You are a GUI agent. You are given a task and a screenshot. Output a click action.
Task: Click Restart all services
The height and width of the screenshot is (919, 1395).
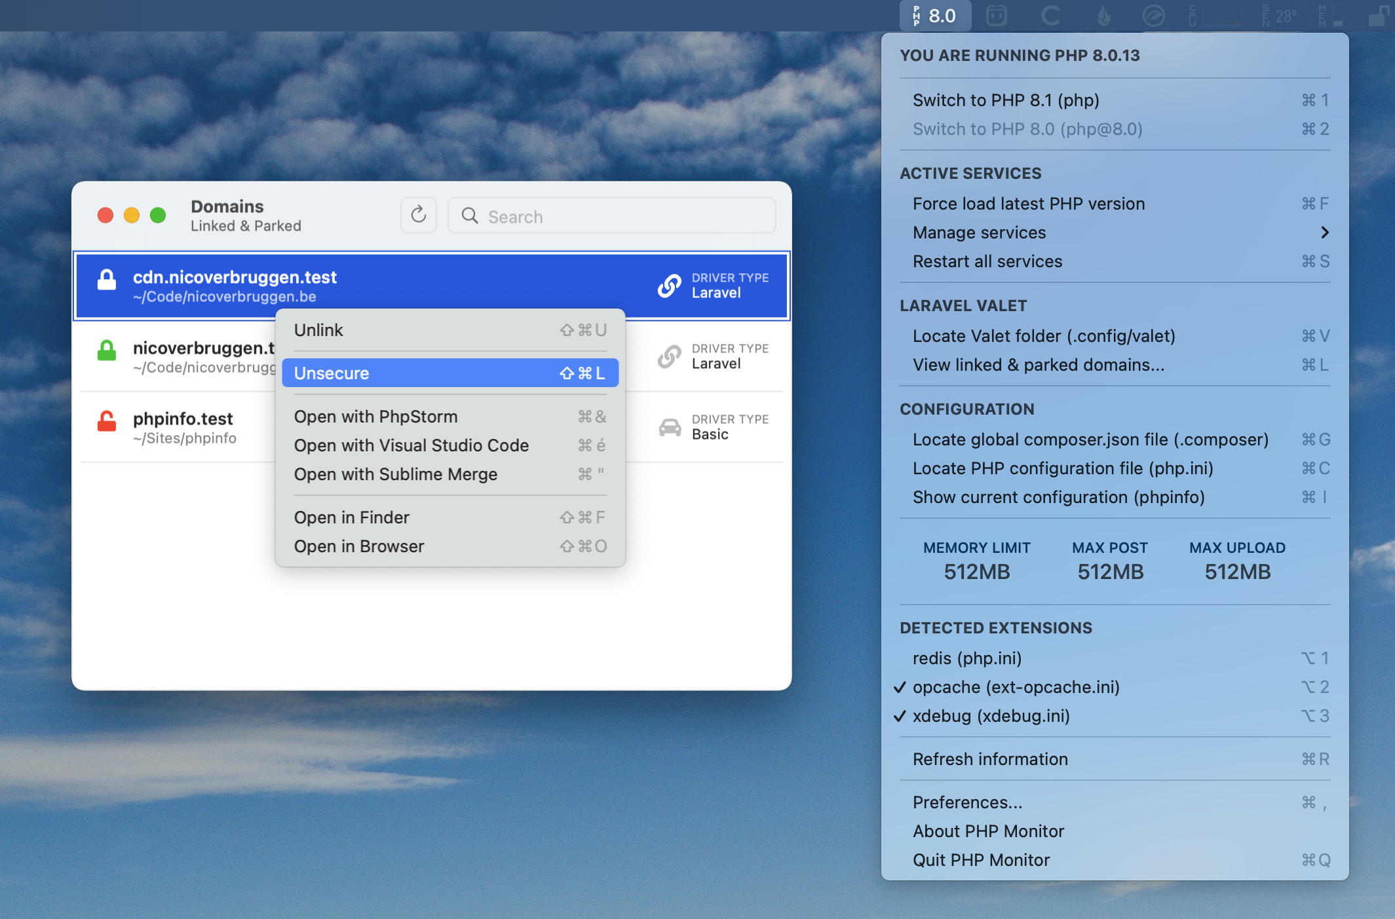1115,261
